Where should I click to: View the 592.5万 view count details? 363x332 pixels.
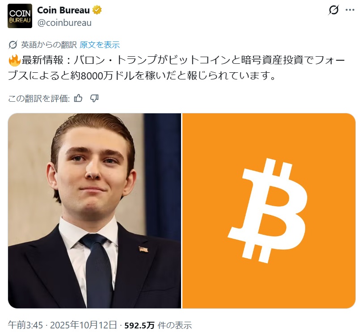[x=139, y=326]
